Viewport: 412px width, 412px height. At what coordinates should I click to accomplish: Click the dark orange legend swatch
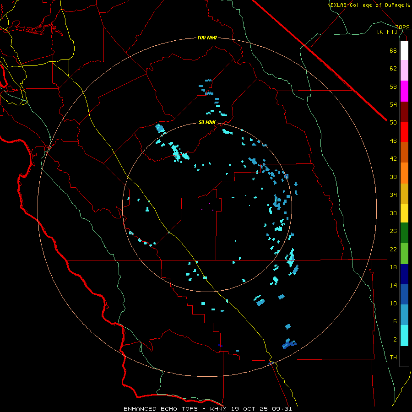tap(404, 152)
